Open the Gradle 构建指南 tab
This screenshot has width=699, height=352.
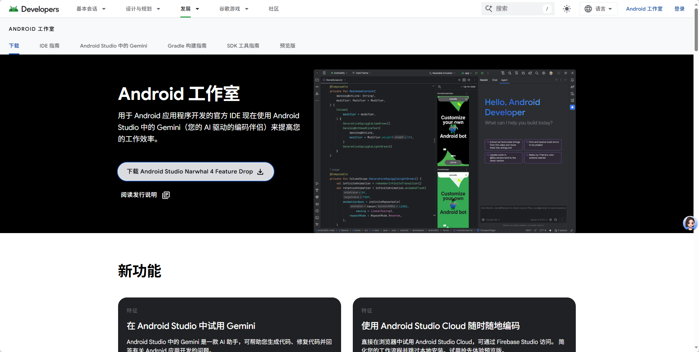coord(187,46)
